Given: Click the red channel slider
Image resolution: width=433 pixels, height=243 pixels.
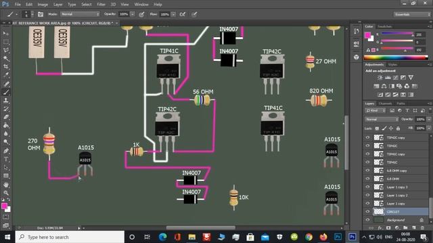Looking at the screenshot, I should click(x=397, y=34).
